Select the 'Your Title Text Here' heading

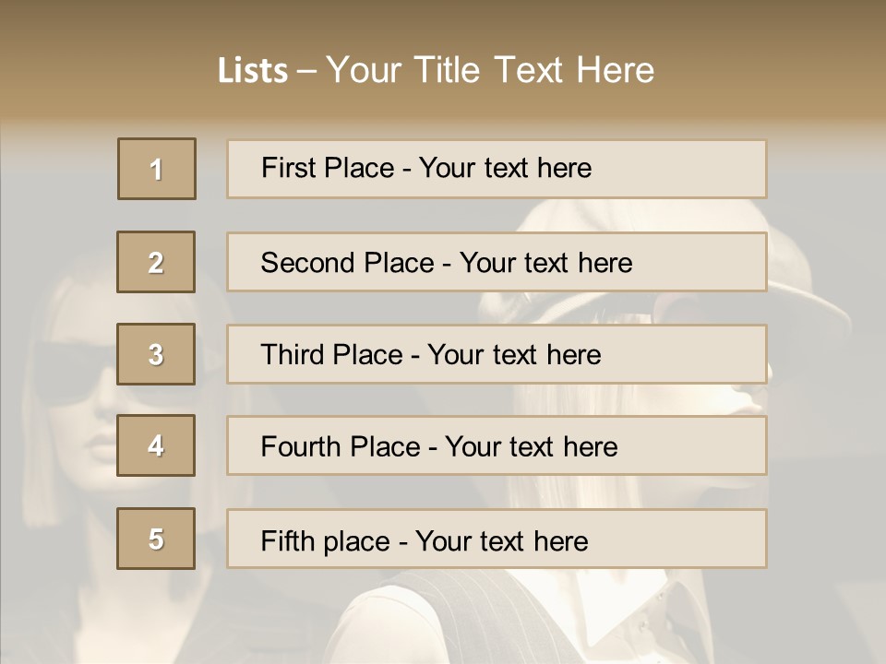click(x=489, y=70)
